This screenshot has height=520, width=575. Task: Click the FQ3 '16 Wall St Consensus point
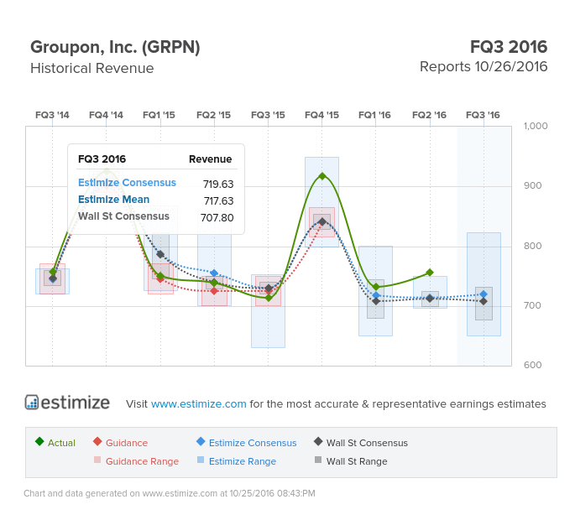pyautogui.click(x=484, y=301)
